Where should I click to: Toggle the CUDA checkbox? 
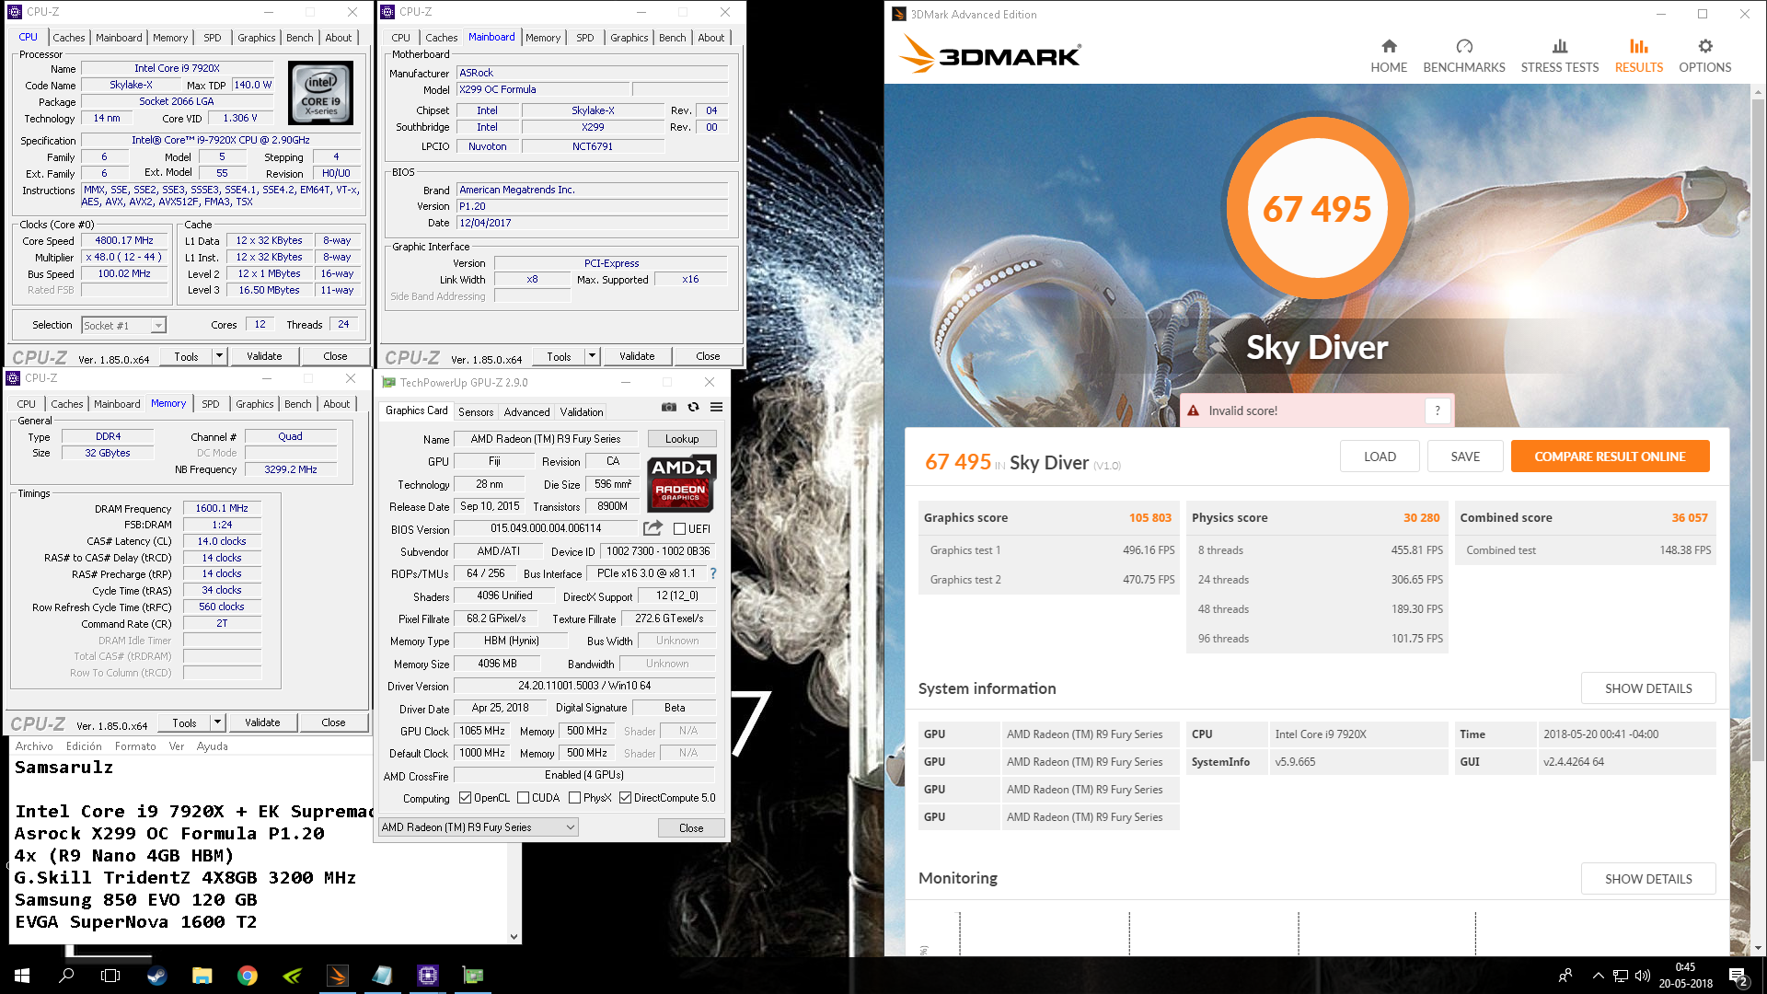point(523,798)
